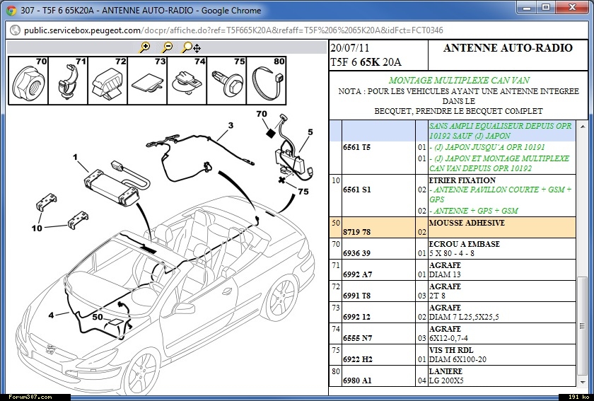Click part number 6992 A7
594x401 pixels.
pos(357,274)
